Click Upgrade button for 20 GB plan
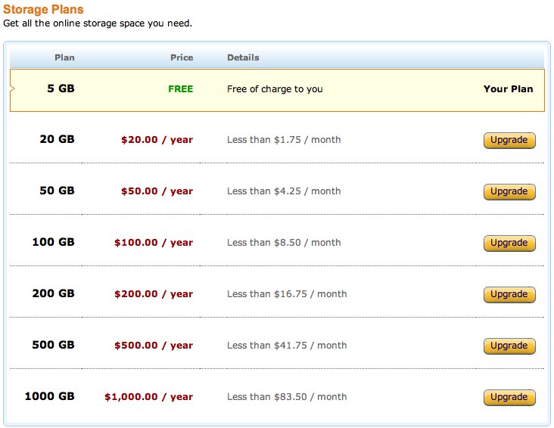Screen dimensions: 554x428 pyautogui.click(x=509, y=140)
